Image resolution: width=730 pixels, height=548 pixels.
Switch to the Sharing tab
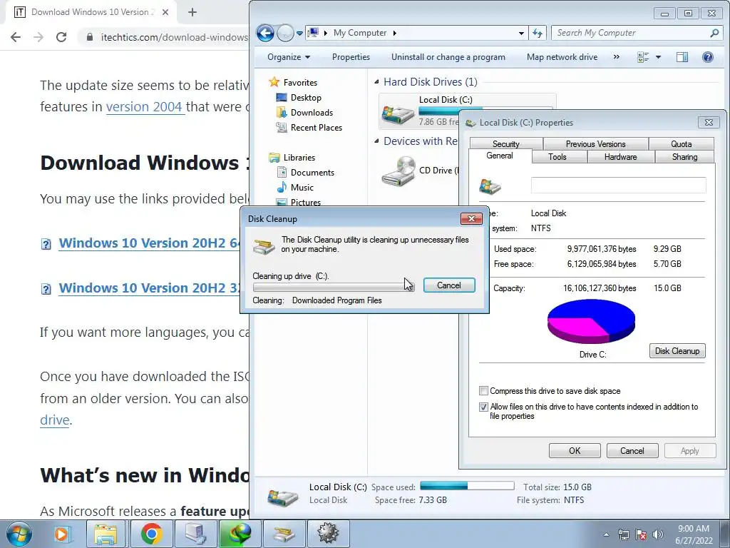pyautogui.click(x=684, y=156)
